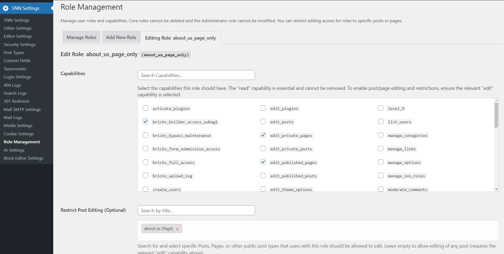504x254 pixels.
Task: Go to 301 Redirects menu item
Action: [x=17, y=101]
